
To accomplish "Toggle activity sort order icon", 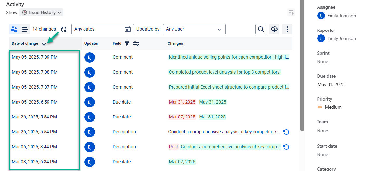I will [x=291, y=13].
